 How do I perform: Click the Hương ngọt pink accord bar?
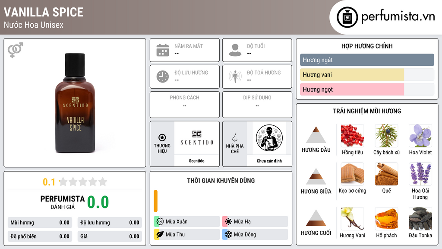352,89
